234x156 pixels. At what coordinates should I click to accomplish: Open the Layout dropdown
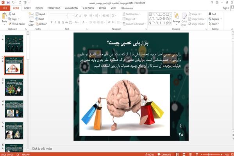(41, 14)
